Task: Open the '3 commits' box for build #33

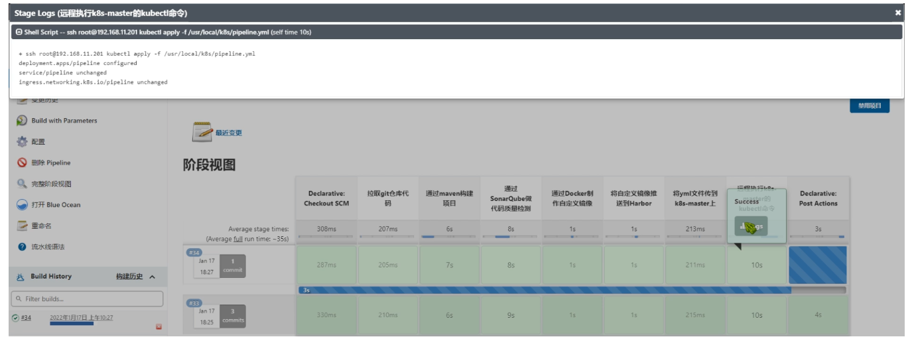Action: pos(232,316)
